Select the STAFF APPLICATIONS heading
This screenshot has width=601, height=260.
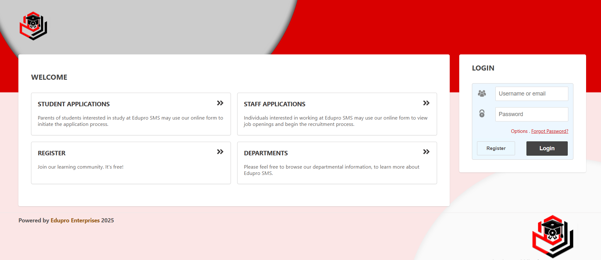(x=274, y=104)
